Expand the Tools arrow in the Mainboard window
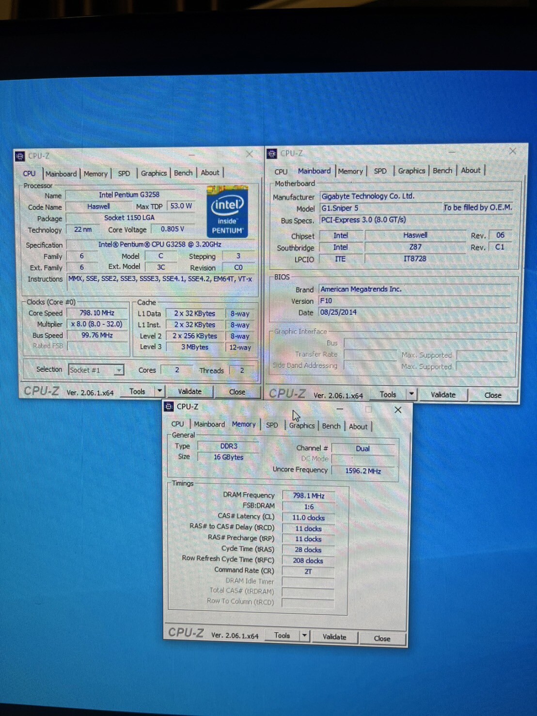537x716 pixels. click(x=411, y=394)
